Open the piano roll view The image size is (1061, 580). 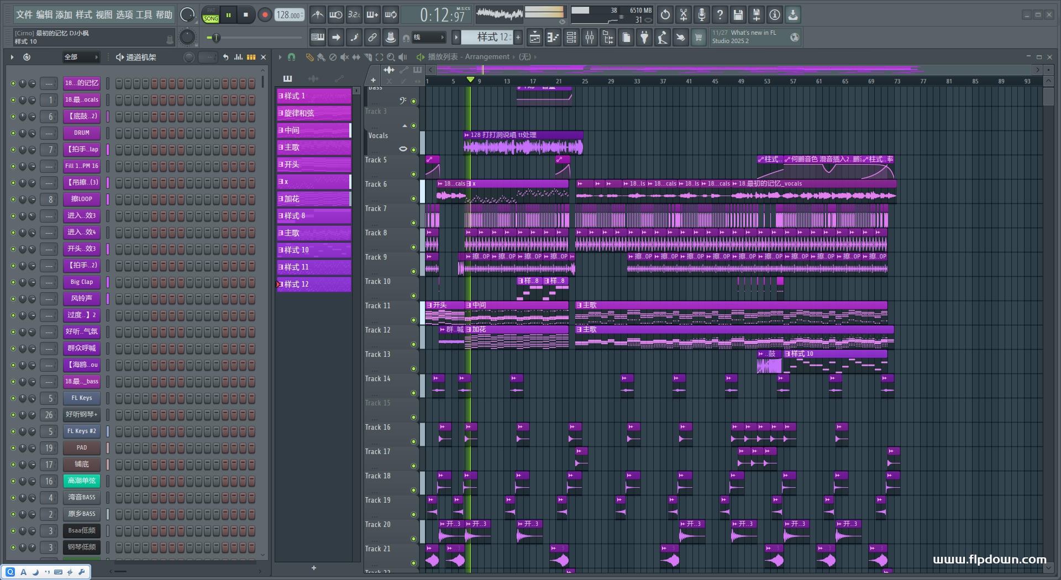[x=553, y=38]
